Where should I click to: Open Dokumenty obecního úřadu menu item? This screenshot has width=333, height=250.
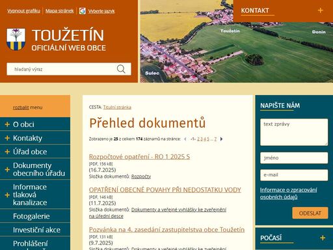(x=39, y=169)
